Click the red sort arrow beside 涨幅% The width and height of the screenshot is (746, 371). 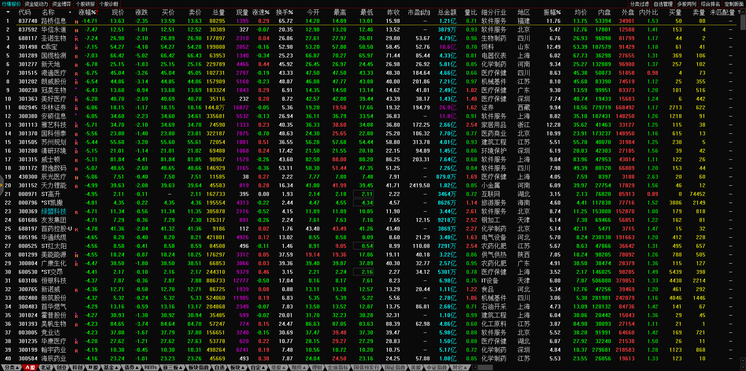tap(96, 13)
